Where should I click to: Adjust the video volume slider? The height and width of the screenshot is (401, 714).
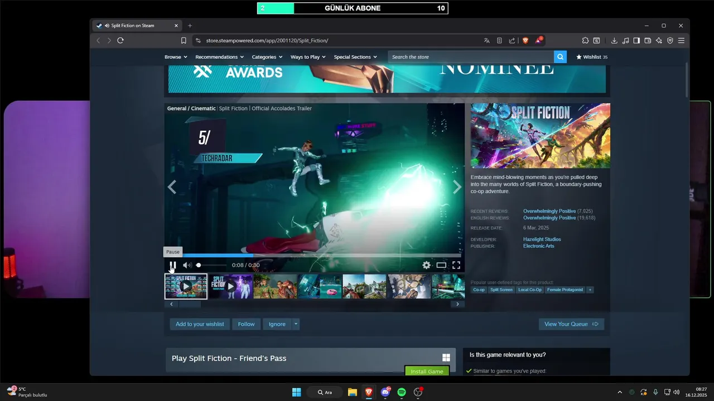[x=211, y=265]
